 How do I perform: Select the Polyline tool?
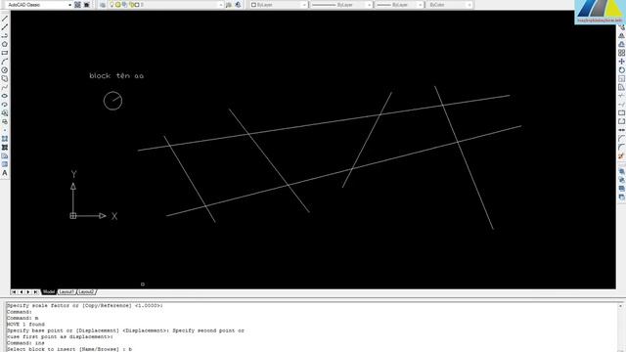pyautogui.click(x=4, y=36)
